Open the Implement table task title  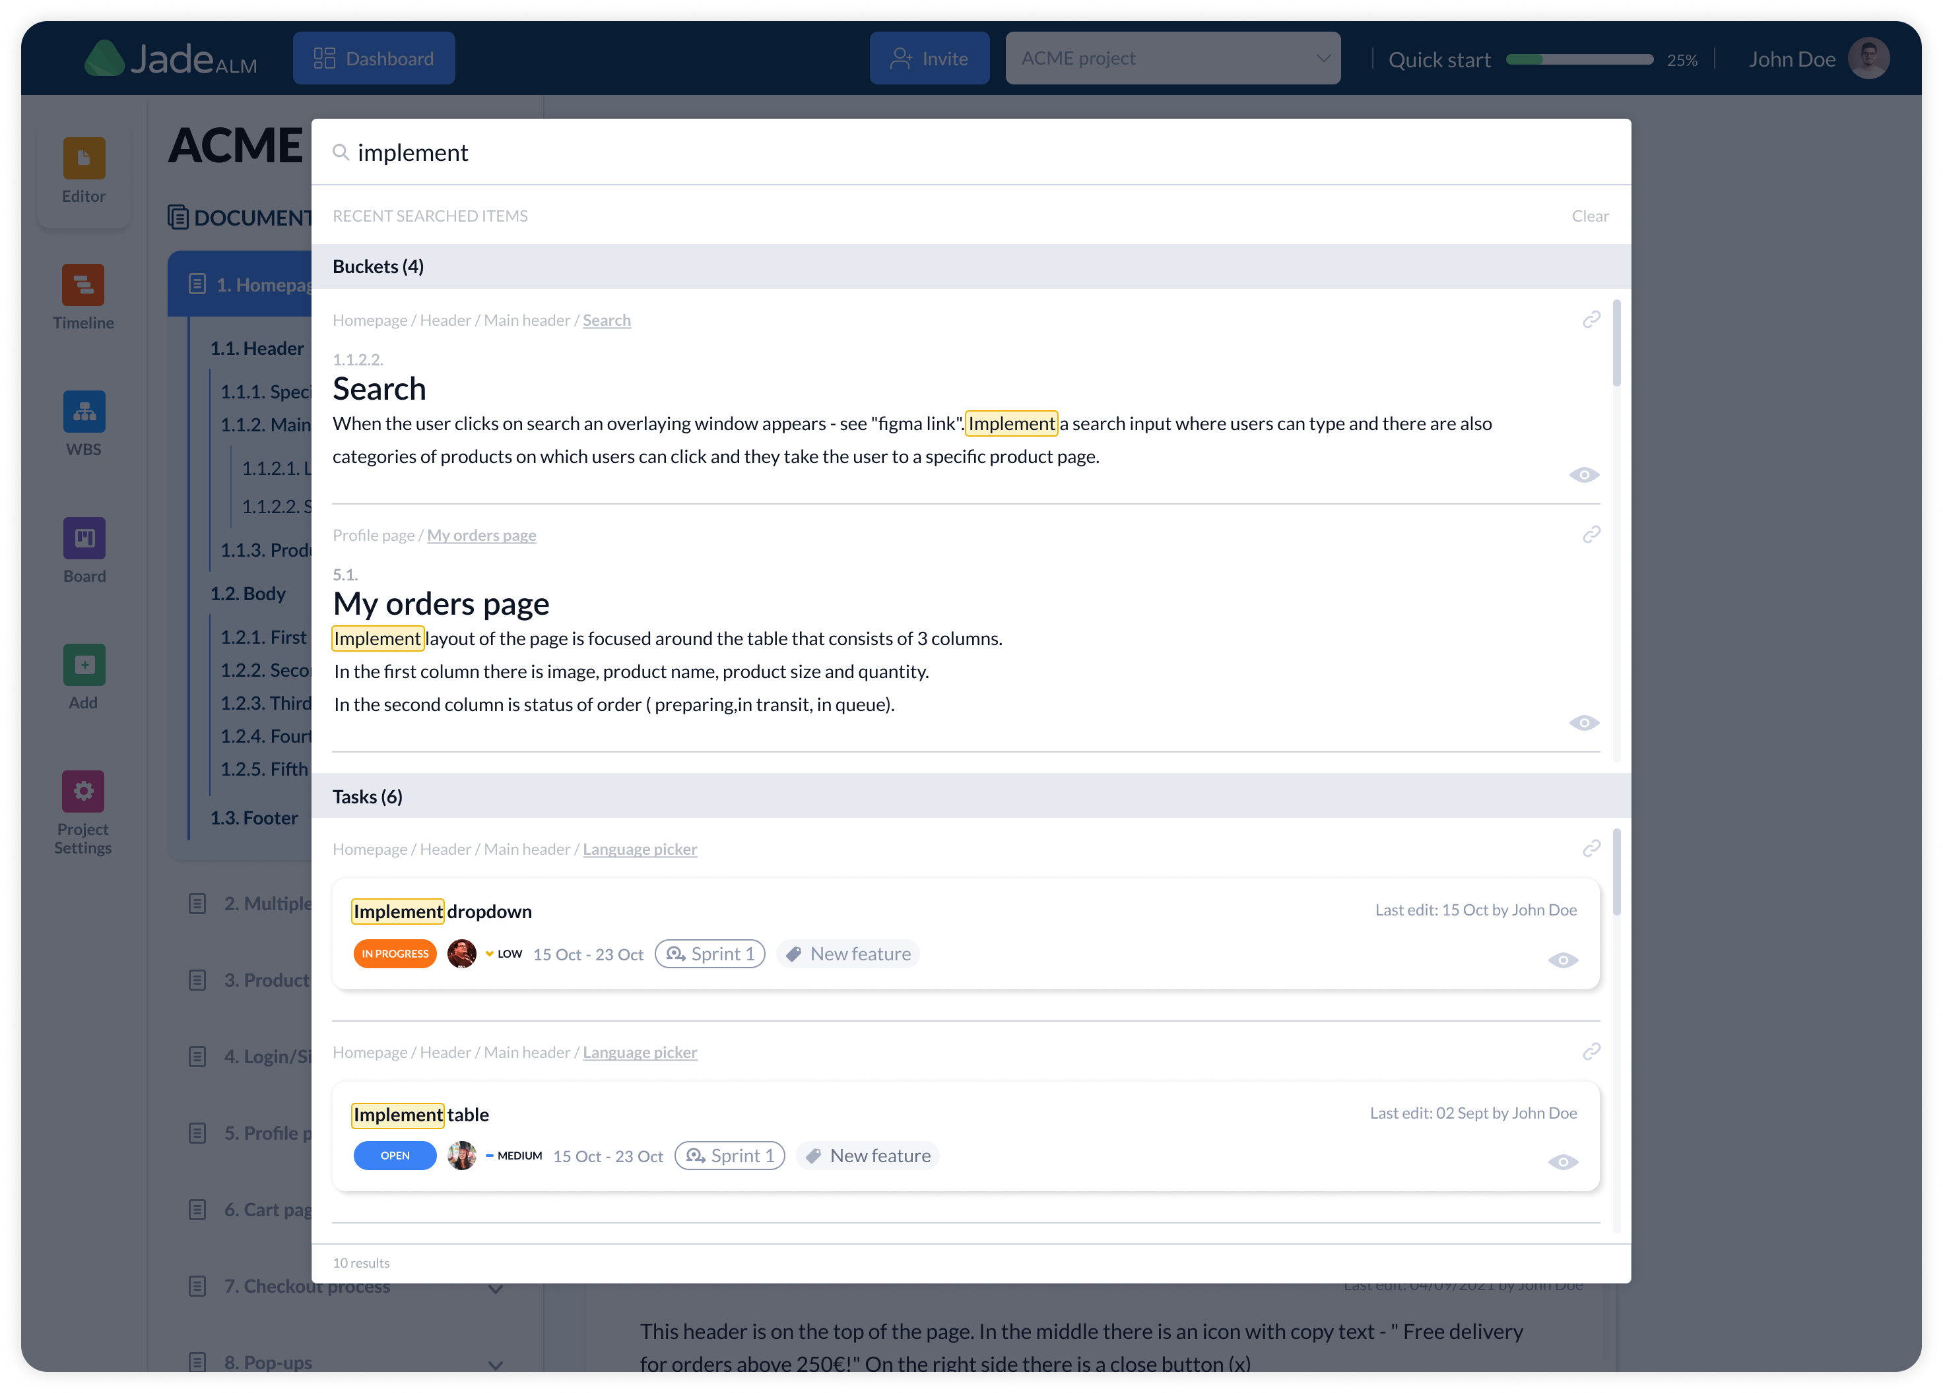(x=420, y=1115)
